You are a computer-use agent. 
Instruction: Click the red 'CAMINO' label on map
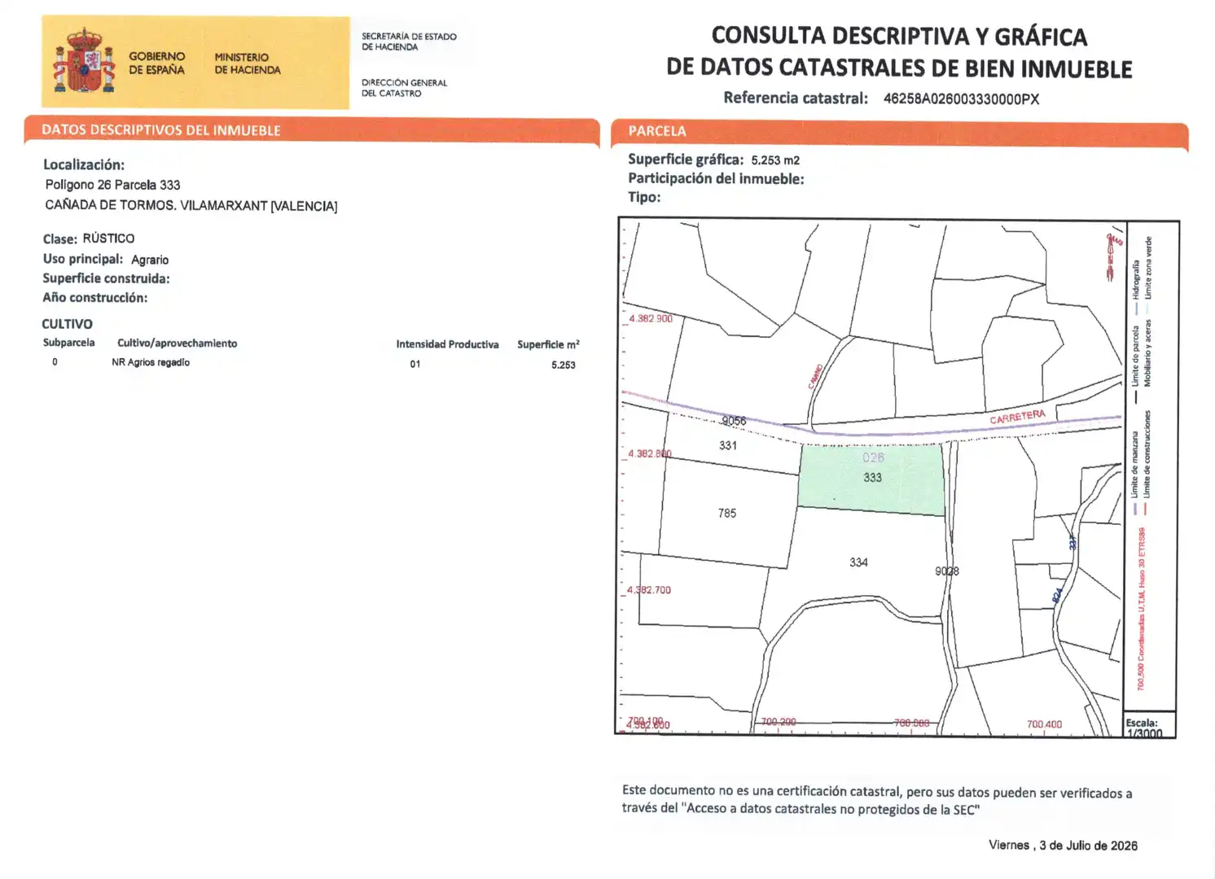click(x=815, y=376)
